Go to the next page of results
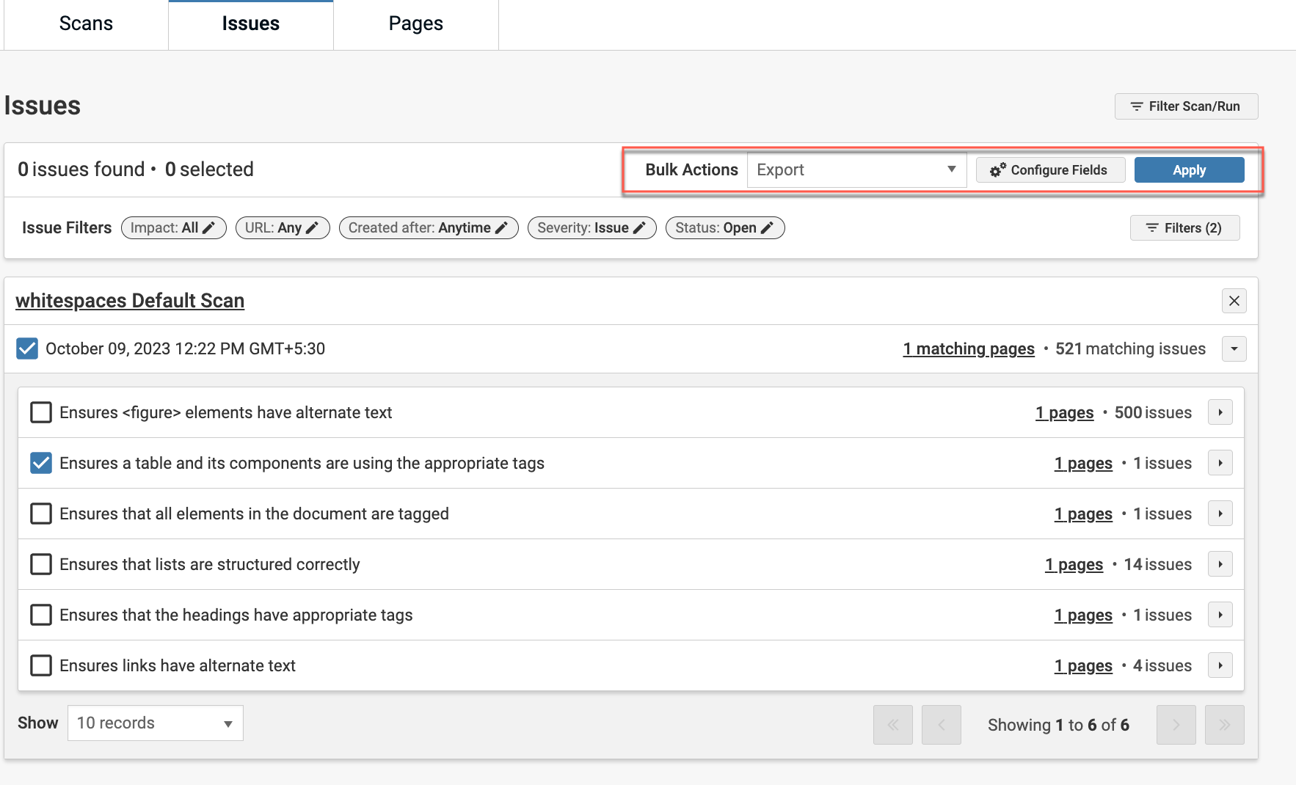This screenshot has width=1296, height=785. tap(1176, 725)
